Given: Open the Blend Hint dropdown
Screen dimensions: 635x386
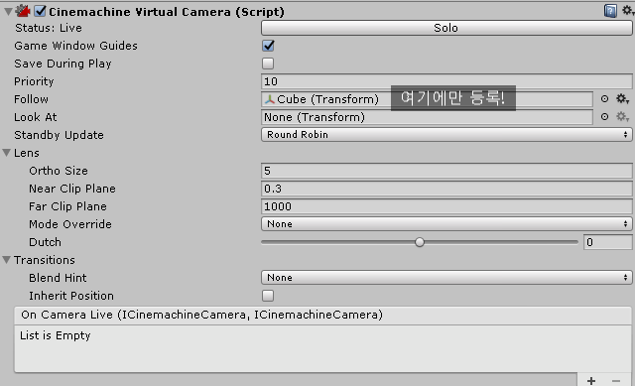Looking at the screenshot, I should (x=446, y=278).
